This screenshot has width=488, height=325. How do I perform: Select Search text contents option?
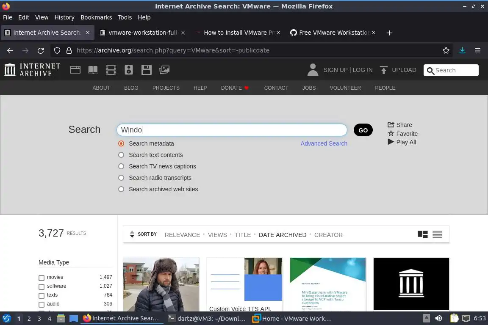(x=121, y=155)
